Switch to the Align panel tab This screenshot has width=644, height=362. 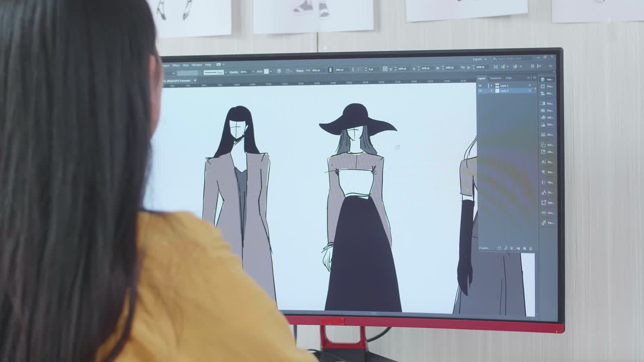(509, 78)
